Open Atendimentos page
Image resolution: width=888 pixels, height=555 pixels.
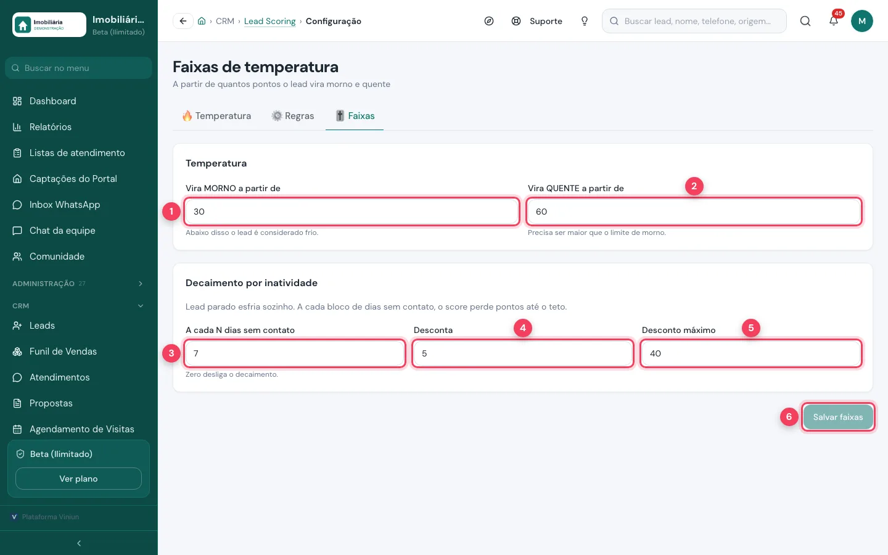[x=79, y=377]
